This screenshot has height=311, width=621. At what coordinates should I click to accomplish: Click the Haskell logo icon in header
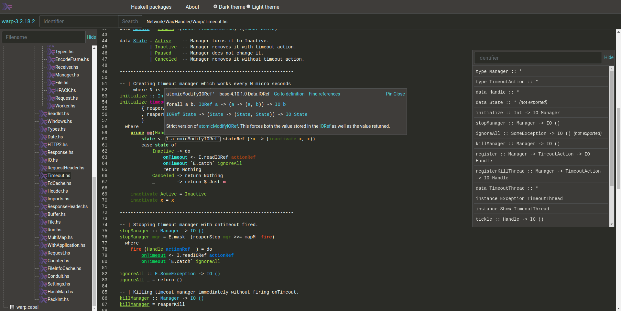click(x=7, y=7)
